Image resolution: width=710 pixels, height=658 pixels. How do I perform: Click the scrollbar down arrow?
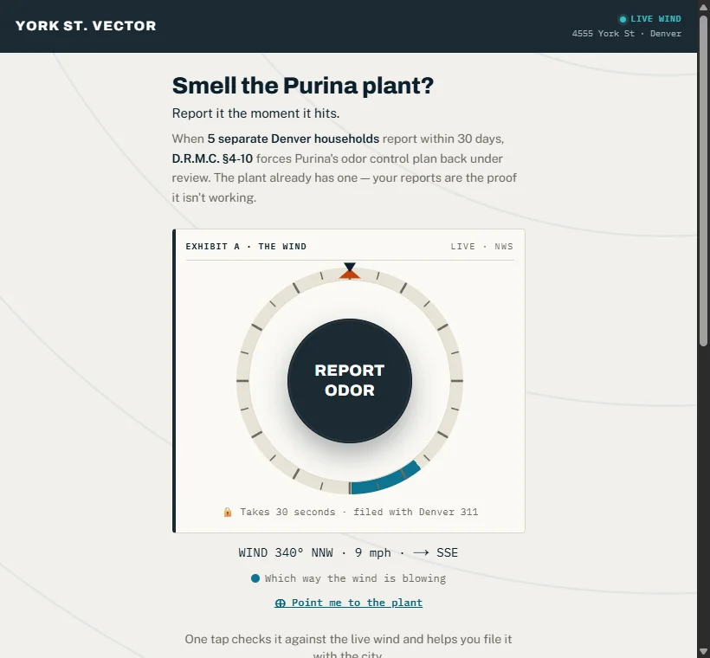pyautogui.click(x=703, y=653)
